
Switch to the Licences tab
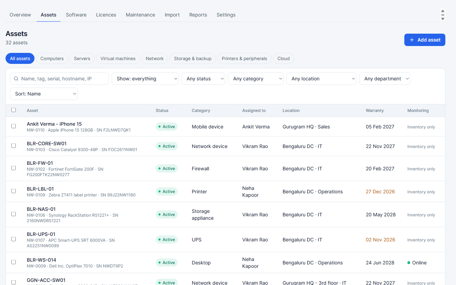pos(106,15)
